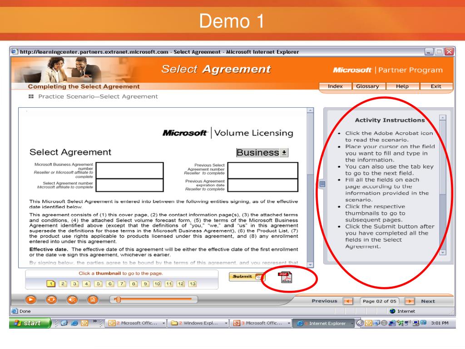The height and width of the screenshot is (349, 465).
Task: Click the Exit menu button
Action: (436, 86)
